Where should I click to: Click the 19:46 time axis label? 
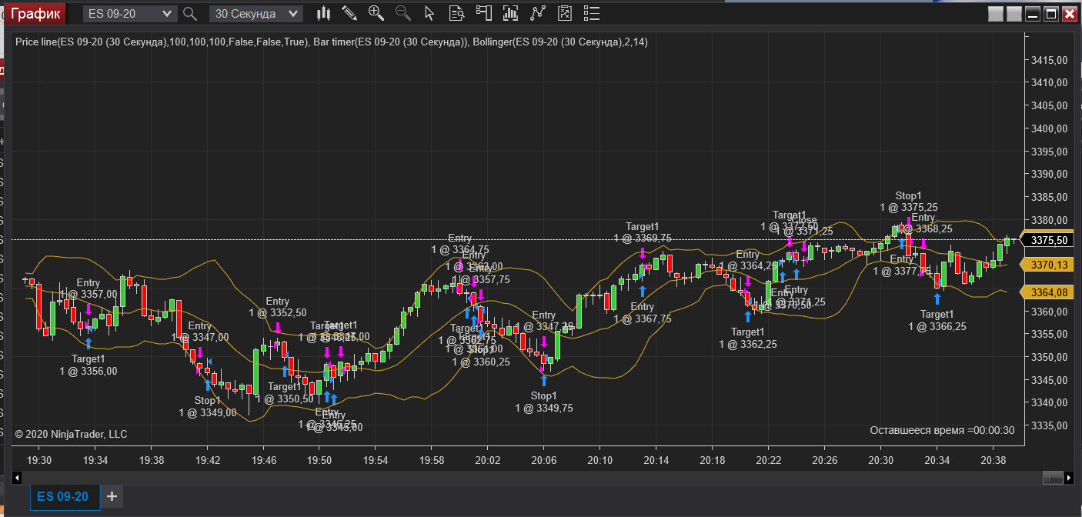point(264,460)
